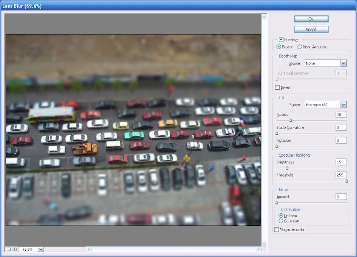Click the Threshold slider handle
The width and height of the screenshot is (357, 257).
click(x=347, y=180)
